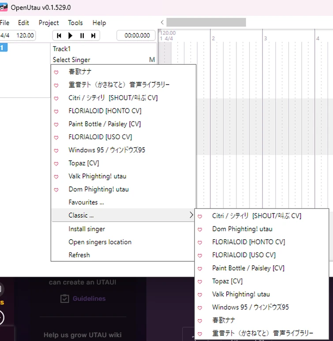This screenshot has height=341, width=333.
Task: Select Citri [SHOUT CV] in Classic submenu
Action: tap(257, 216)
